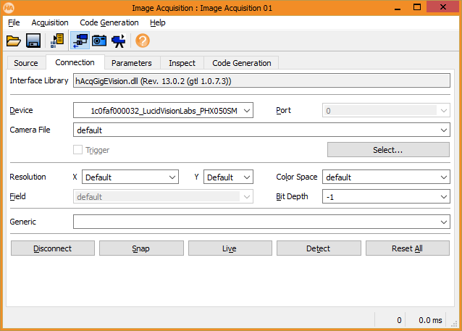Click the 0.0 ms status bar value
Image resolution: width=462 pixels, height=331 pixels.
pyautogui.click(x=430, y=320)
